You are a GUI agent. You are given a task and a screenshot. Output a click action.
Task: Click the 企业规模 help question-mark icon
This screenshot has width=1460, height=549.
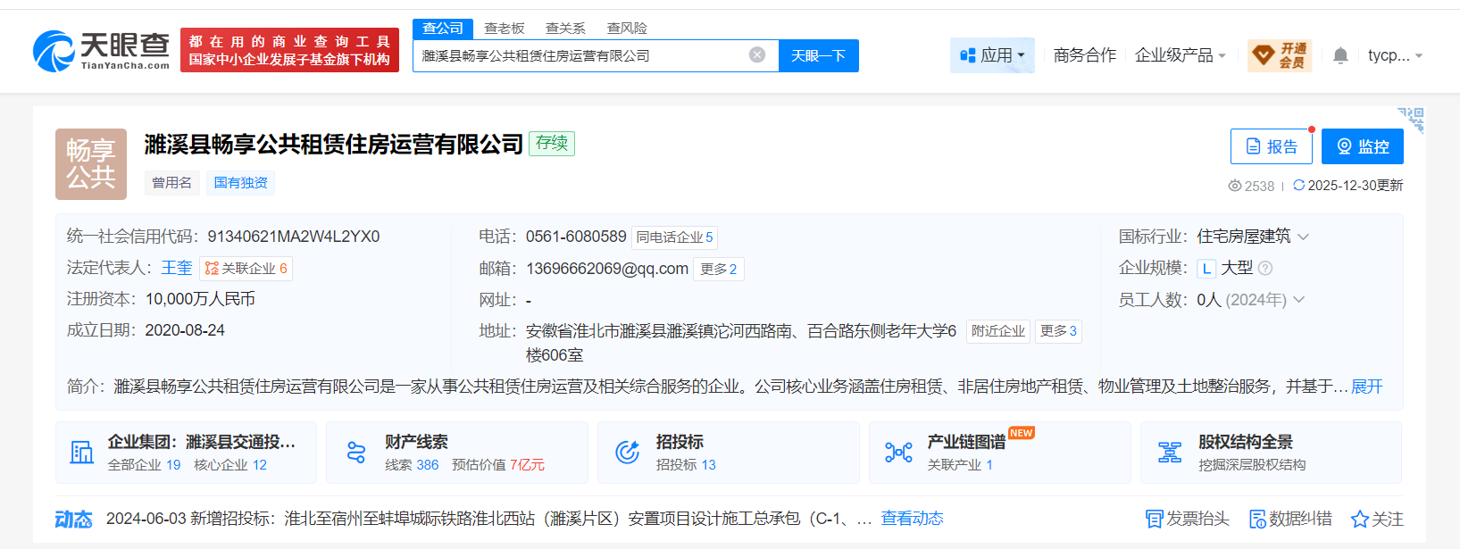[1265, 268]
